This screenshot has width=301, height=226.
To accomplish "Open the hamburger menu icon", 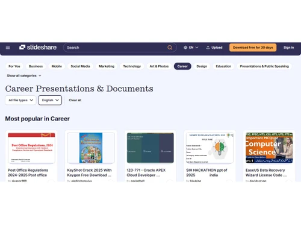I will point(8,48).
